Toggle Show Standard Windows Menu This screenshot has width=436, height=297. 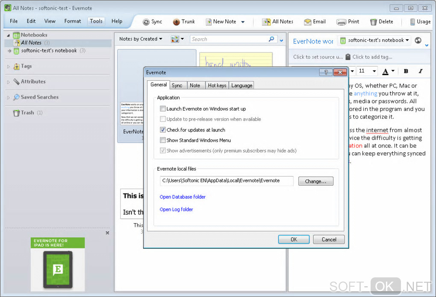click(163, 140)
